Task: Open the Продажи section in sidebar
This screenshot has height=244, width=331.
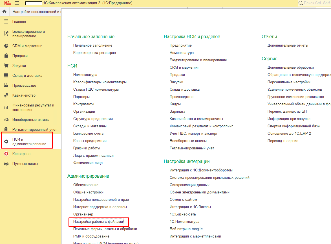Action: 20,56
